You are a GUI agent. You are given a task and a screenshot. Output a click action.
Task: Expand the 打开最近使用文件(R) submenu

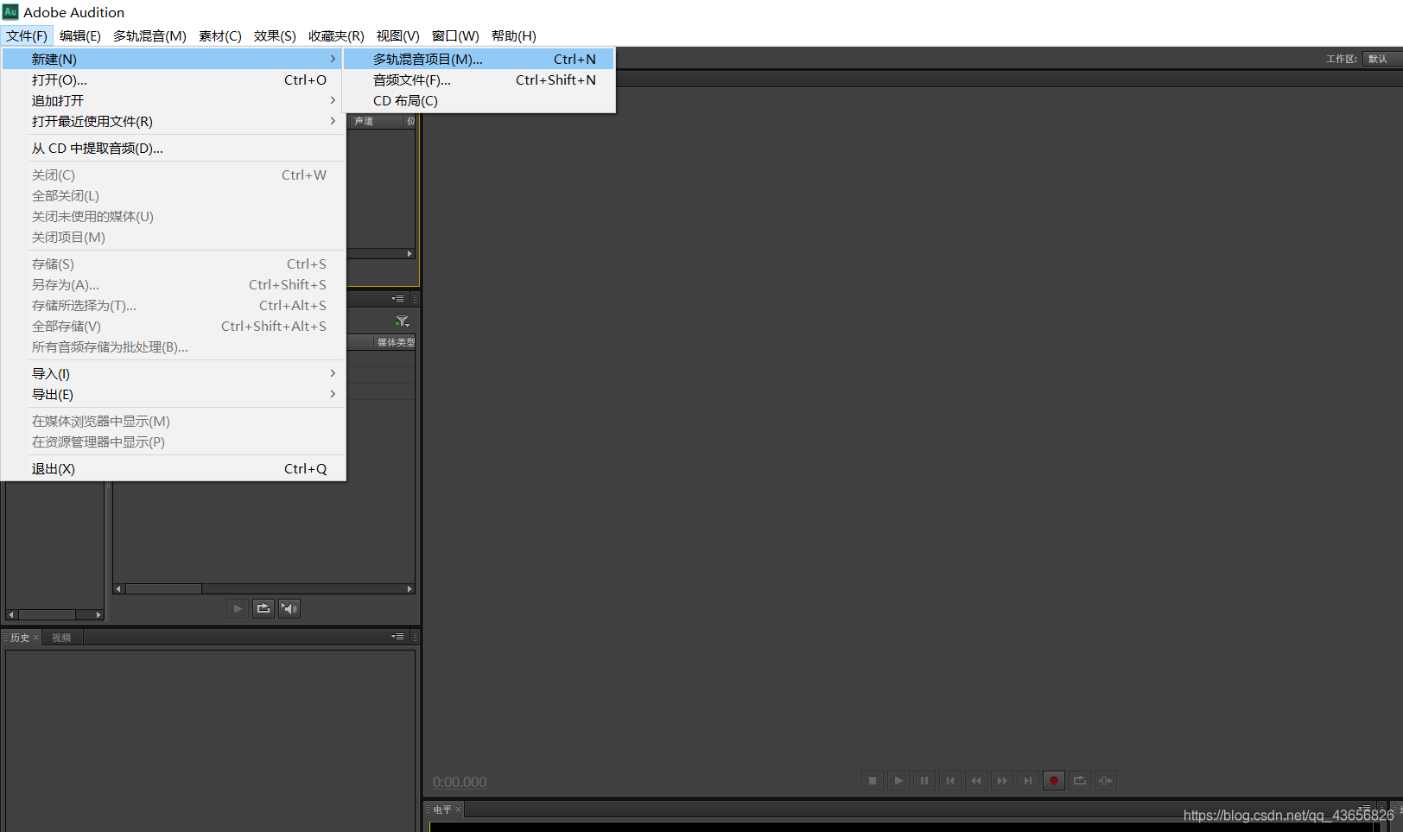click(x=173, y=121)
